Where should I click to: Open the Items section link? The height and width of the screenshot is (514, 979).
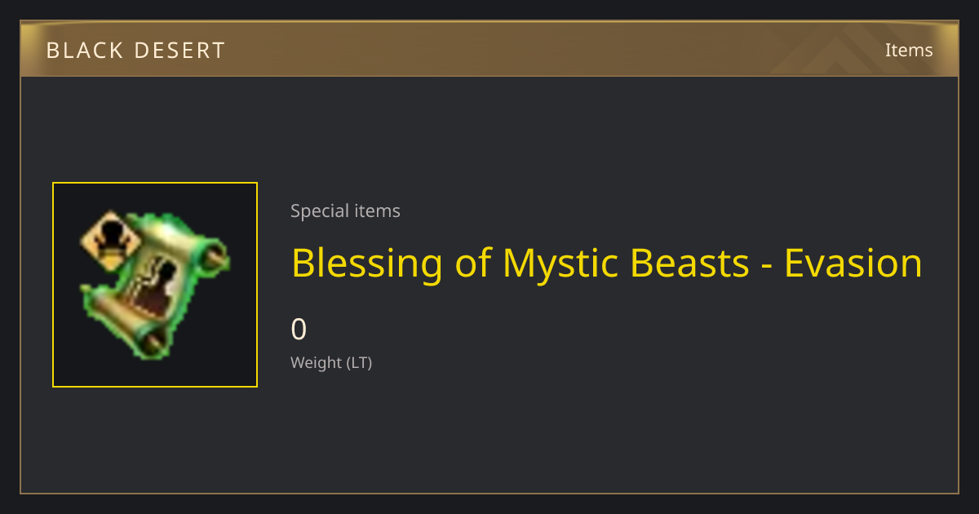click(909, 50)
